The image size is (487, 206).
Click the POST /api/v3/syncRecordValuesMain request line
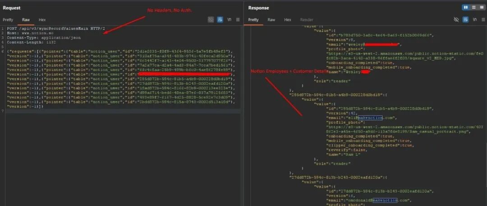tap(56, 28)
